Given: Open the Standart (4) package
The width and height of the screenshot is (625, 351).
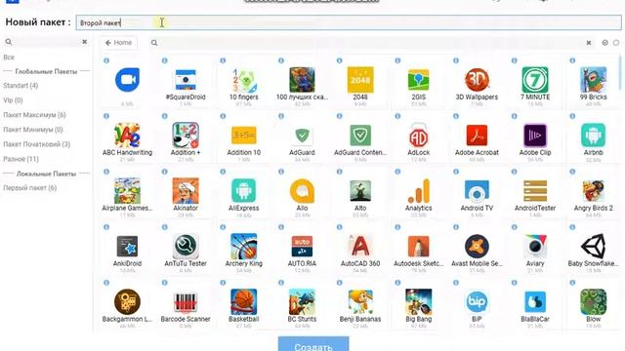Looking at the screenshot, I should 21,86.
